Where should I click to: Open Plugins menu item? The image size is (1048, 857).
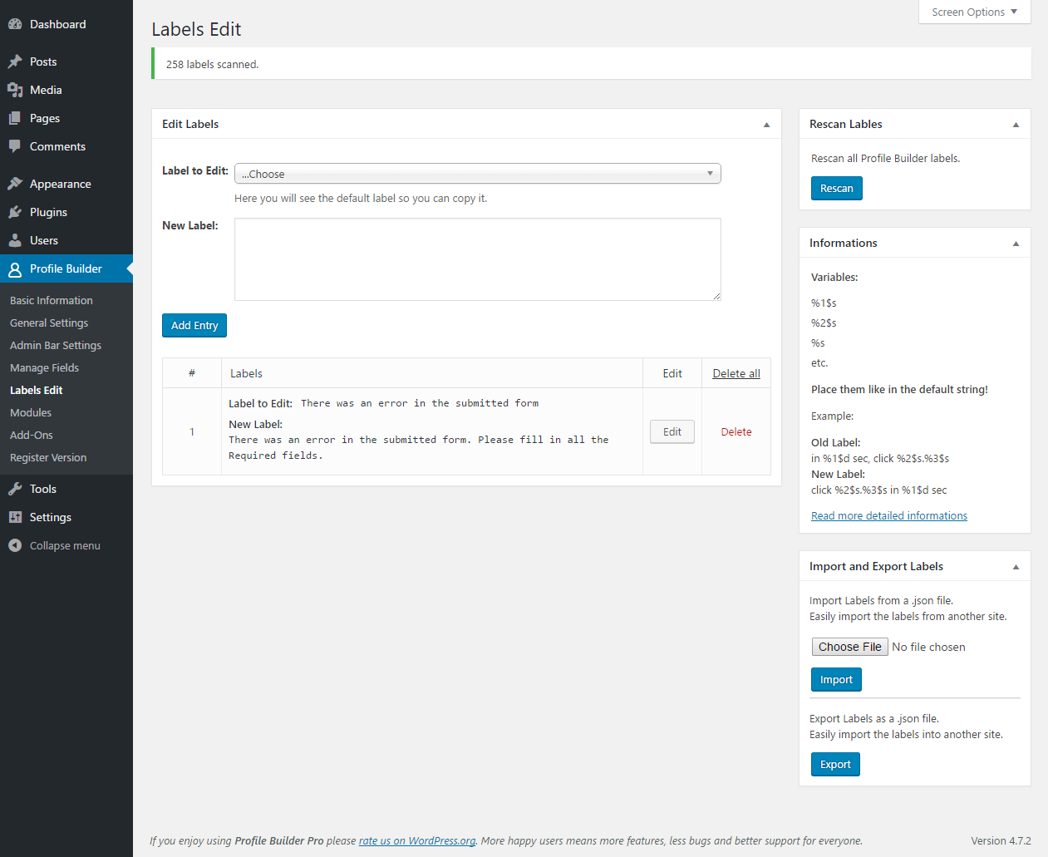point(66,212)
